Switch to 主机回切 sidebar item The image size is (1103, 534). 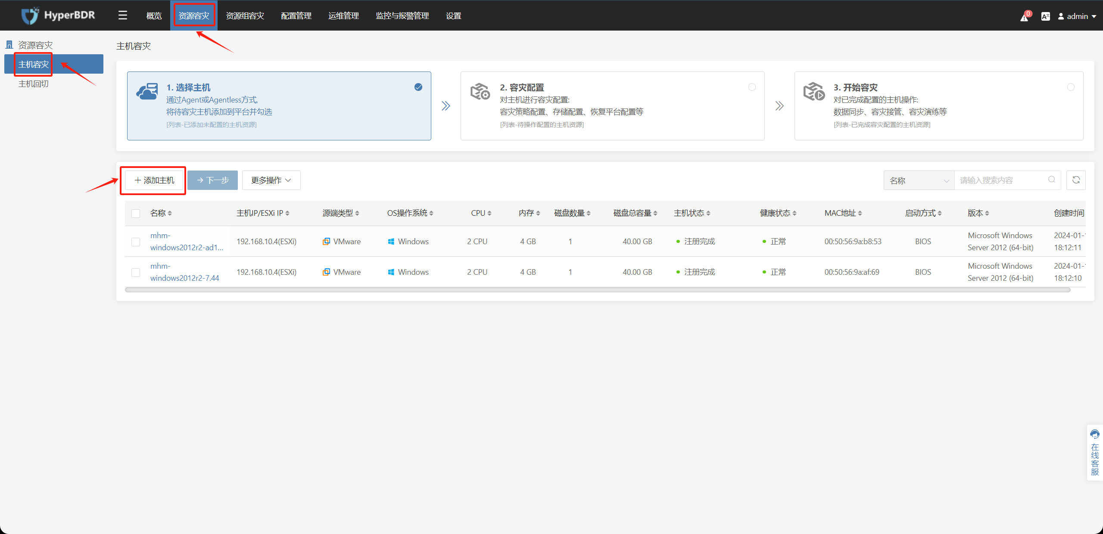pos(32,84)
